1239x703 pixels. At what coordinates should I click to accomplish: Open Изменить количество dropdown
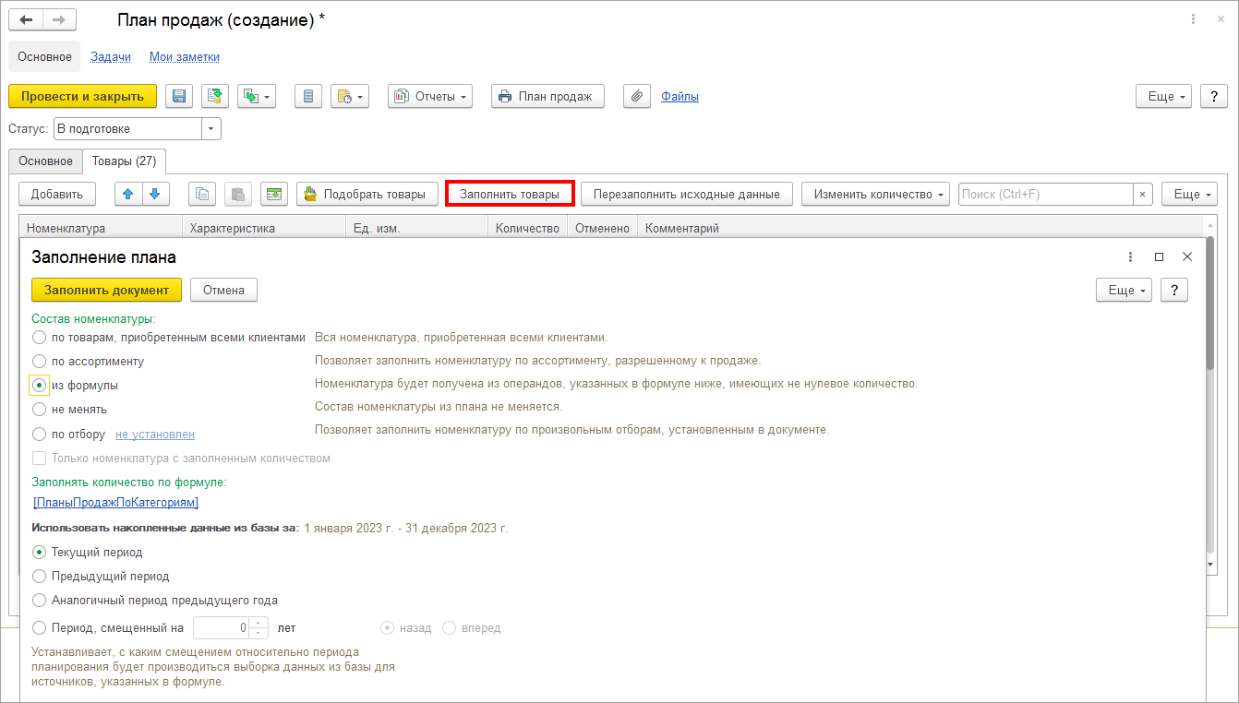point(875,194)
